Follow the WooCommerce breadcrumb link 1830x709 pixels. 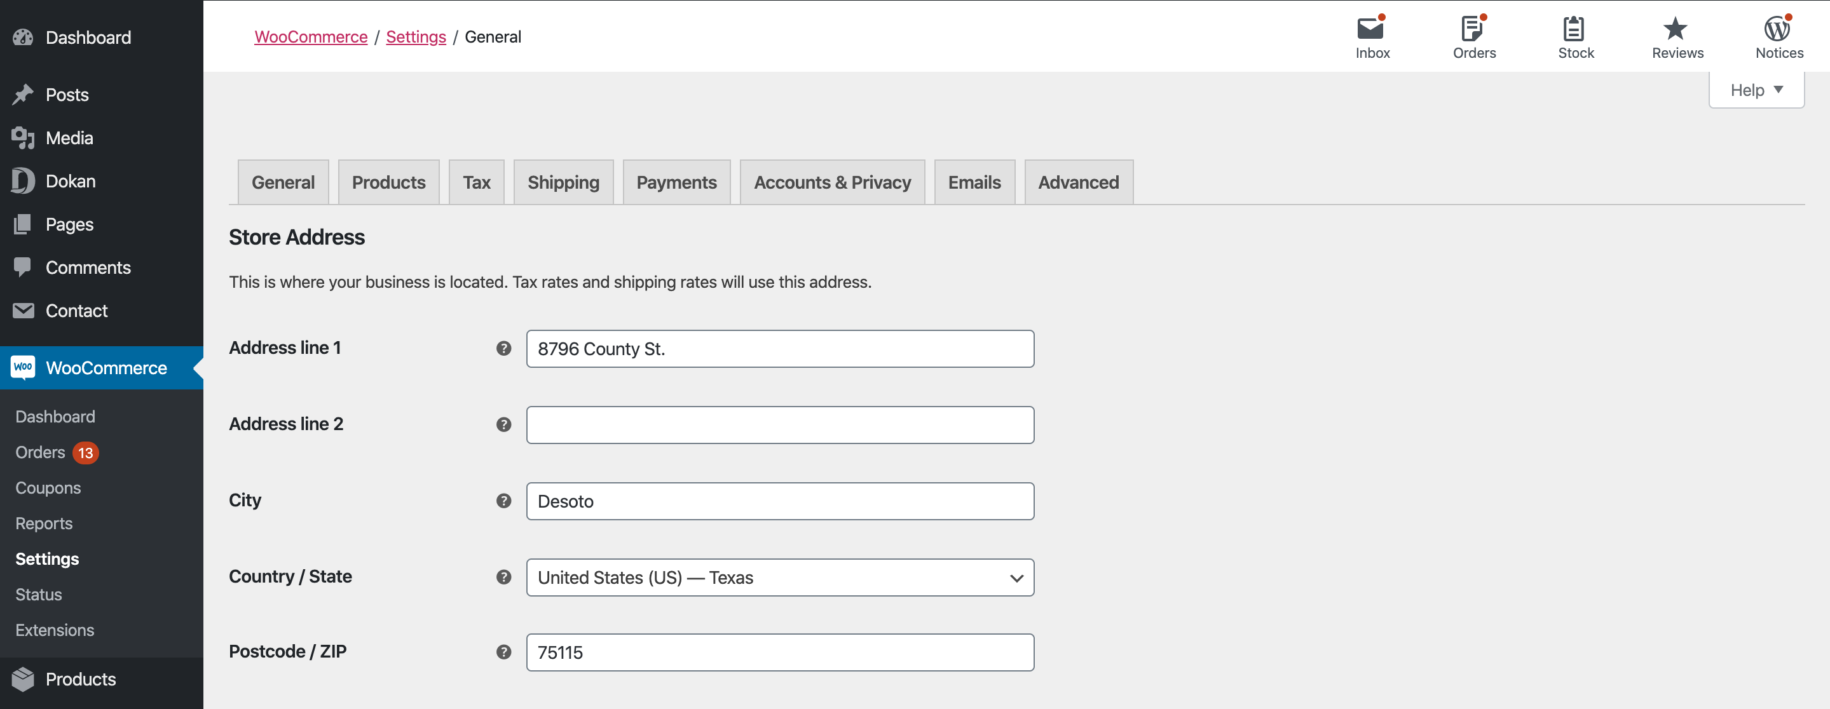[311, 37]
